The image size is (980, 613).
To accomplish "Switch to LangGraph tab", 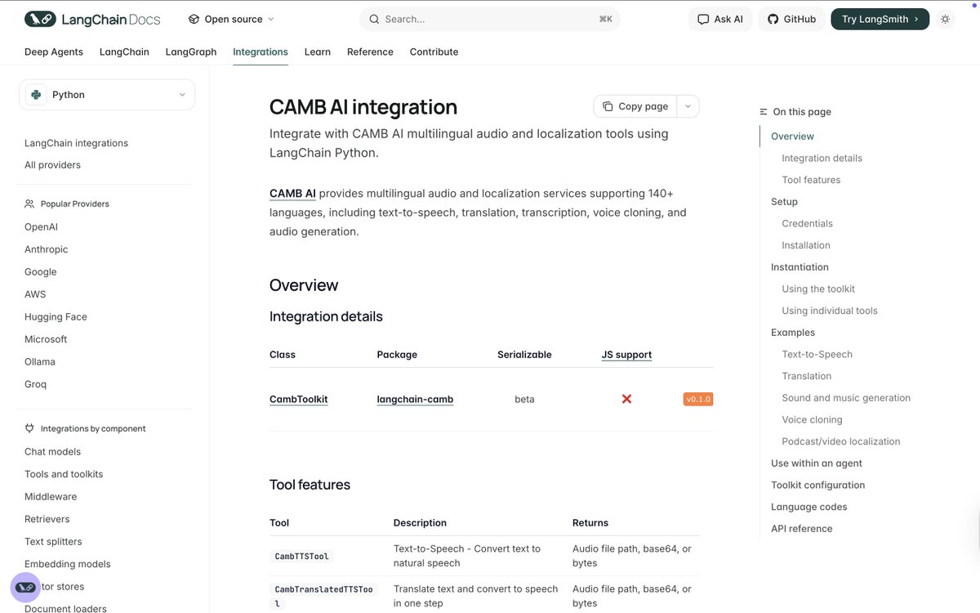I will pyautogui.click(x=191, y=51).
